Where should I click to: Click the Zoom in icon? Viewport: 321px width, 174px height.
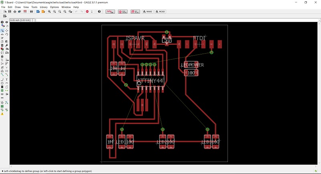point(55,12)
